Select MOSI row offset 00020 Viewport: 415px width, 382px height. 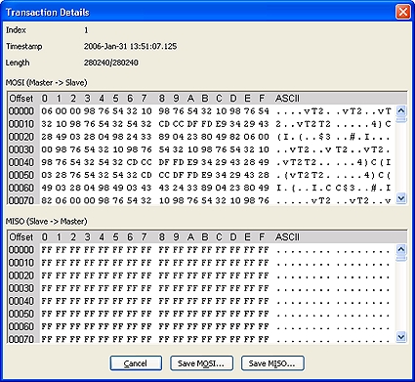tap(21, 137)
